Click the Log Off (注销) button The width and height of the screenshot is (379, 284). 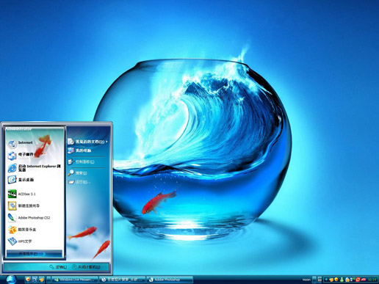[x=58, y=267]
